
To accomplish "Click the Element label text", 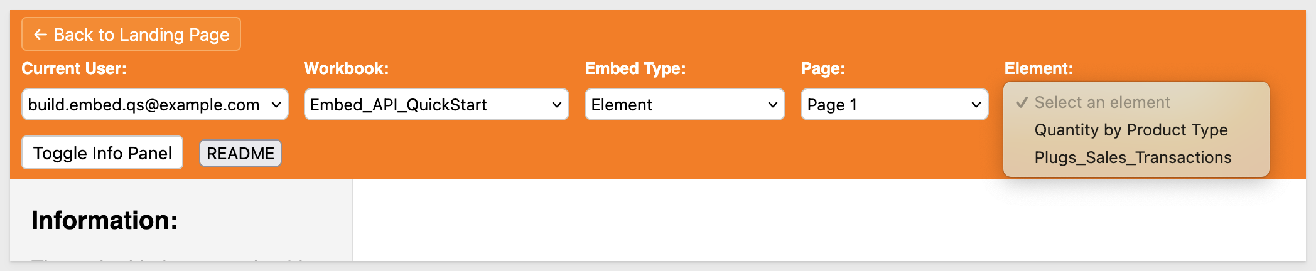I will click(1038, 68).
